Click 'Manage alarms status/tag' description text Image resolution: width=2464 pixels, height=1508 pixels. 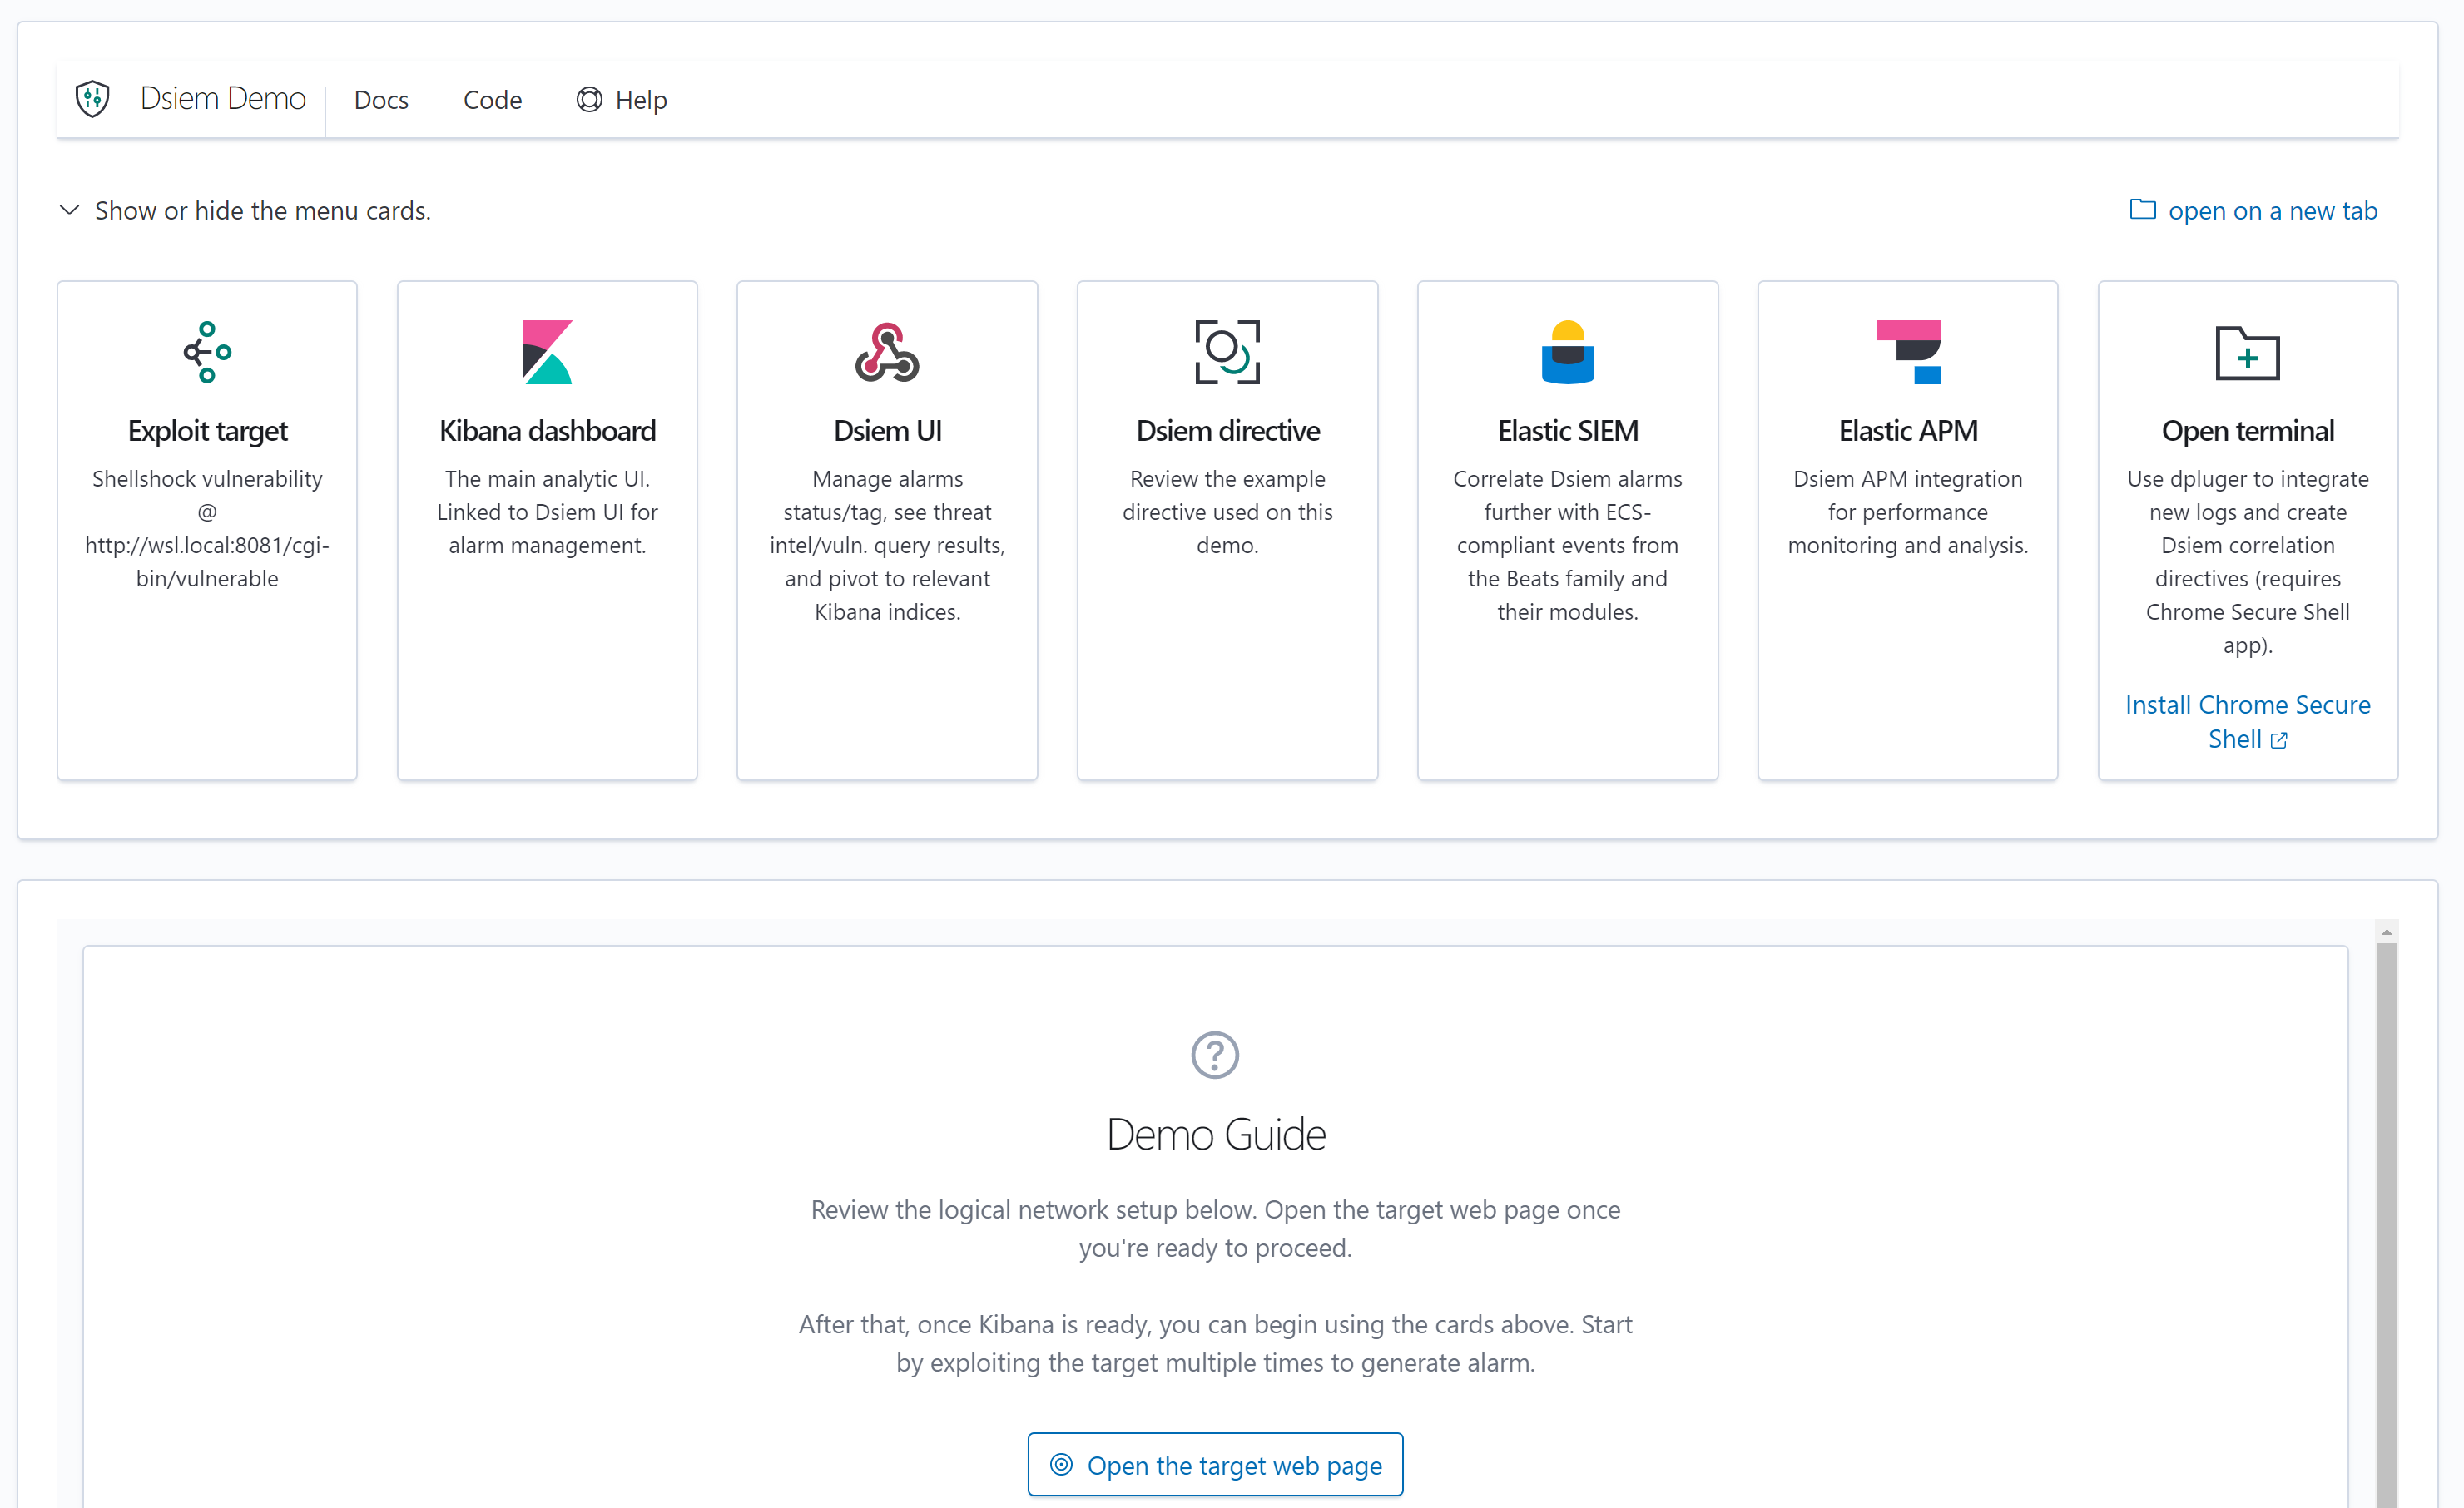point(887,545)
